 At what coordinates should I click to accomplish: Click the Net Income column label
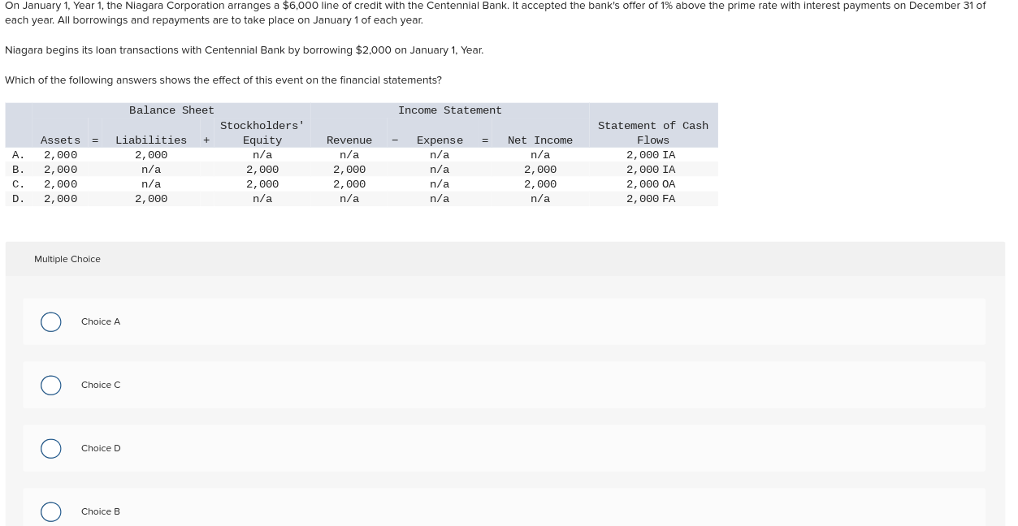pyautogui.click(x=539, y=140)
